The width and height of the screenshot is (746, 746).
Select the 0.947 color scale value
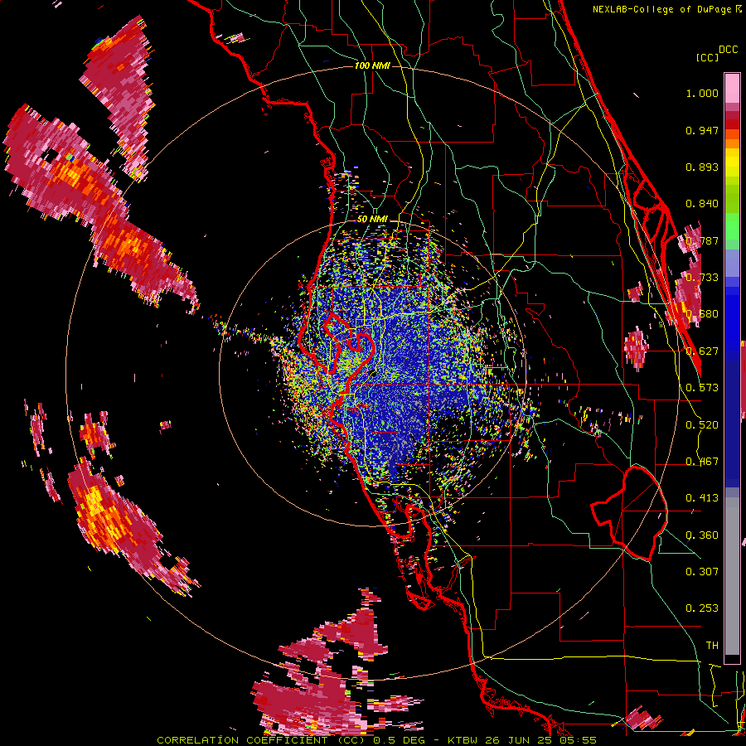coord(702,130)
